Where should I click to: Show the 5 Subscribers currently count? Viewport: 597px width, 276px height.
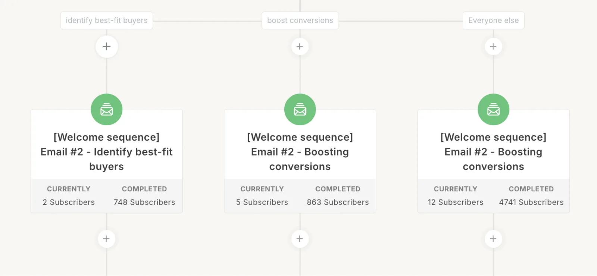(262, 202)
